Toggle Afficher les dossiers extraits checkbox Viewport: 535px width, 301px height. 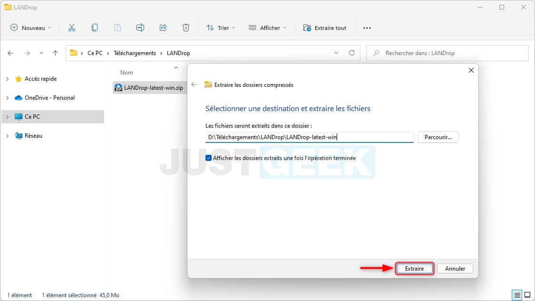pyautogui.click(x=208, y=158)
